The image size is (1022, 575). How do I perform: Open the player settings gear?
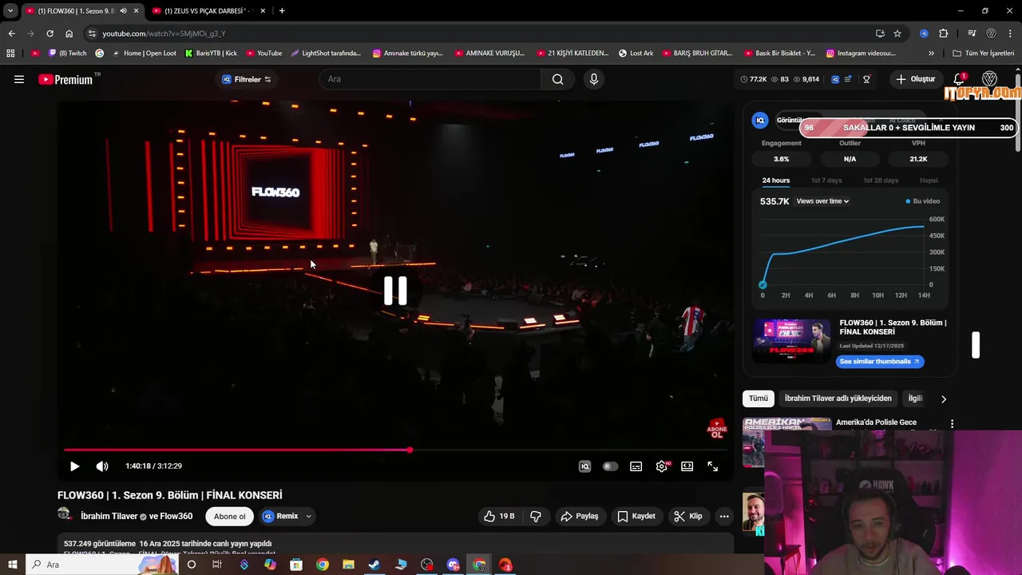(662, 466)
